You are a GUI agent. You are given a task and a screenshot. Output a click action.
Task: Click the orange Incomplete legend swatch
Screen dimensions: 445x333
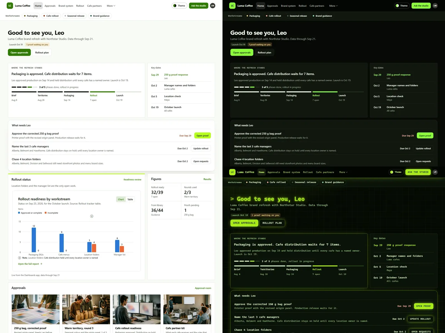point(46,213)
